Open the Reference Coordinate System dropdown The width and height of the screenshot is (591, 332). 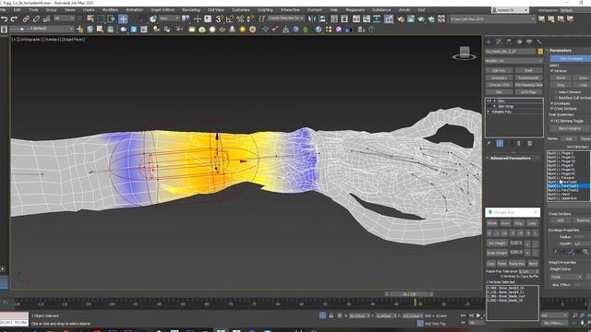point(169,18)
